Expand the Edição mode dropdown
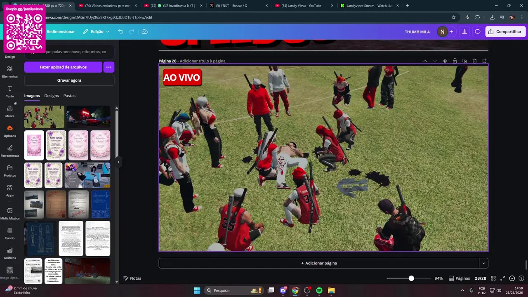Image resolution: width=528 pixels, height=297 pixels. tap(96, 32)
